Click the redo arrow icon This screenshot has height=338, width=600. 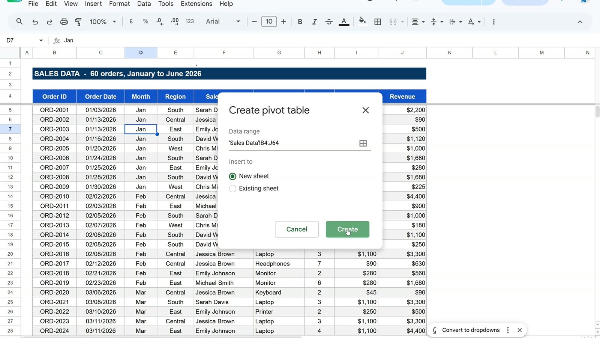pyautogui.click(x=49, y=22)
